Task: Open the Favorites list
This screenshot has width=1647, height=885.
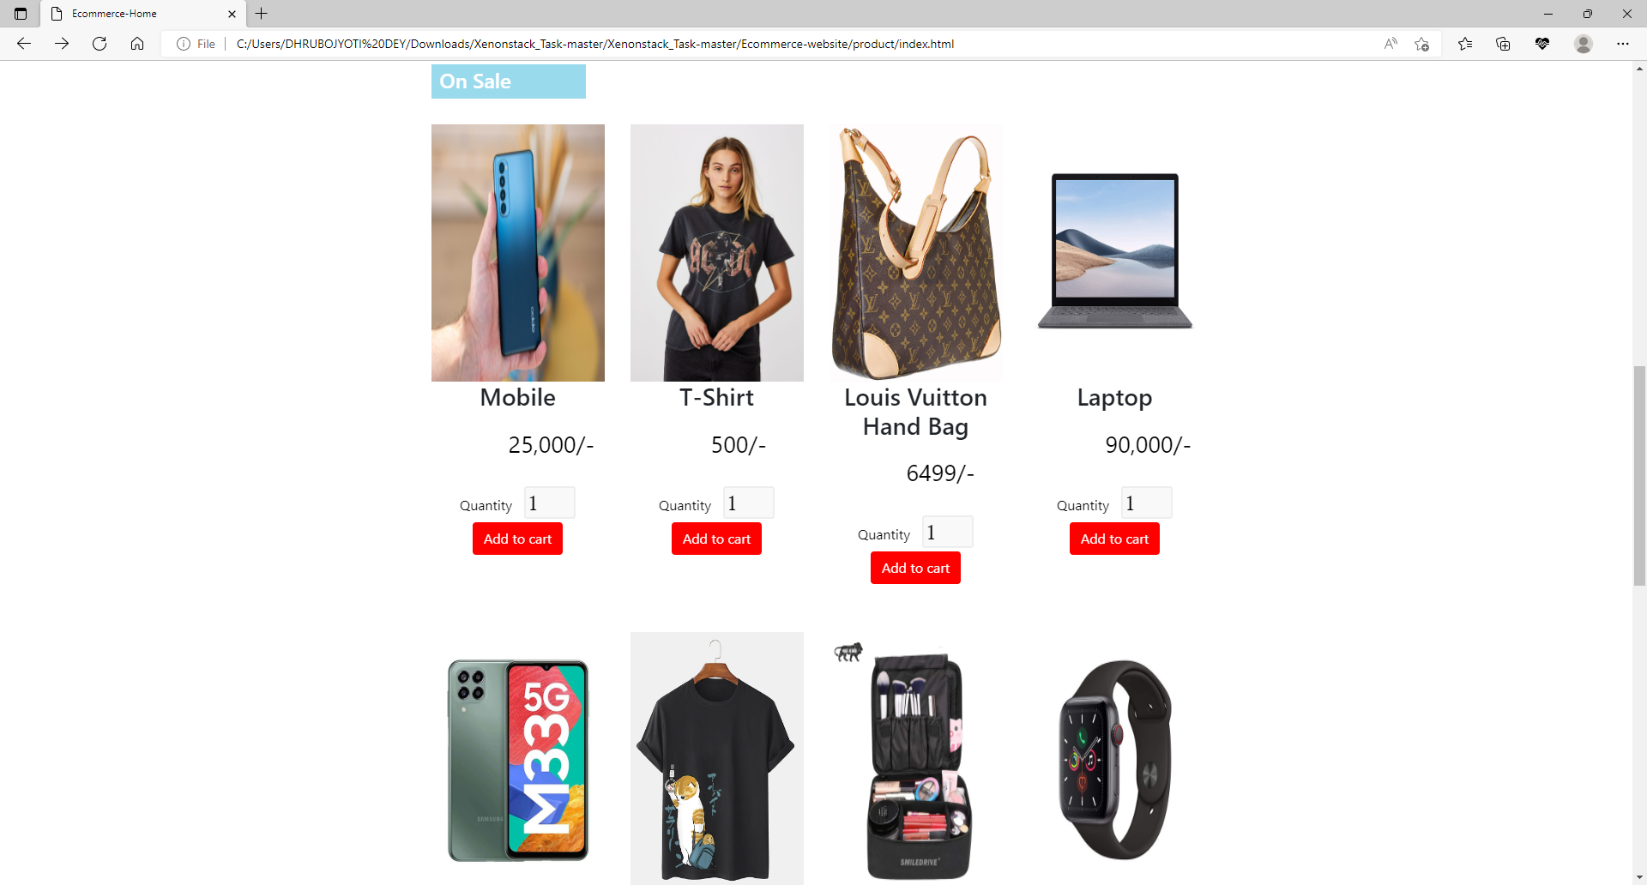Action: tap(1465, 44)
